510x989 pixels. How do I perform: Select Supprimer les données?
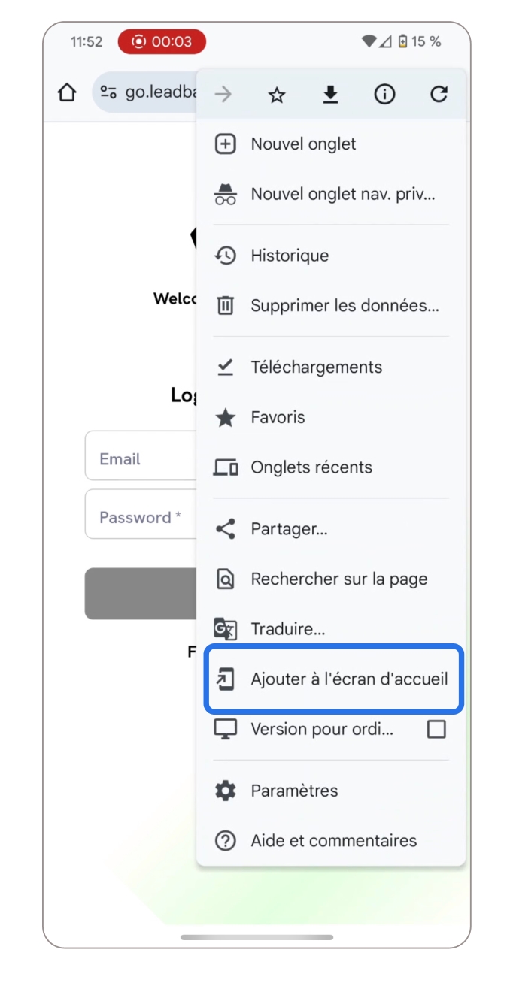[x=344, y=306]
